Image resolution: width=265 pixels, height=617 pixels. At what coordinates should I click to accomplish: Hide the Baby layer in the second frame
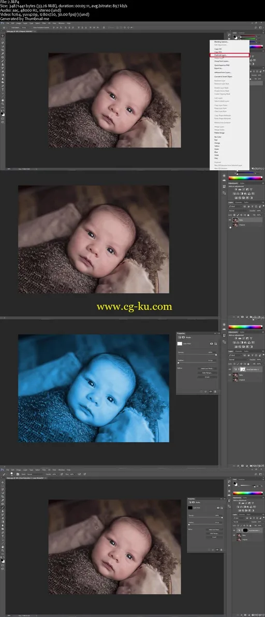coord(230,221)
